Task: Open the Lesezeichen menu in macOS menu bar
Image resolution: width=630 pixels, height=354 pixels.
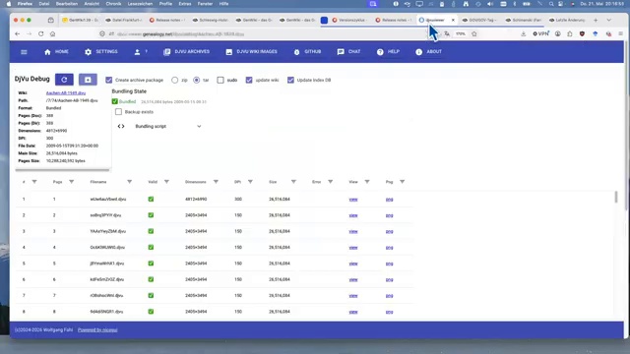Action: pyautogui.click(x=140, y=4)
